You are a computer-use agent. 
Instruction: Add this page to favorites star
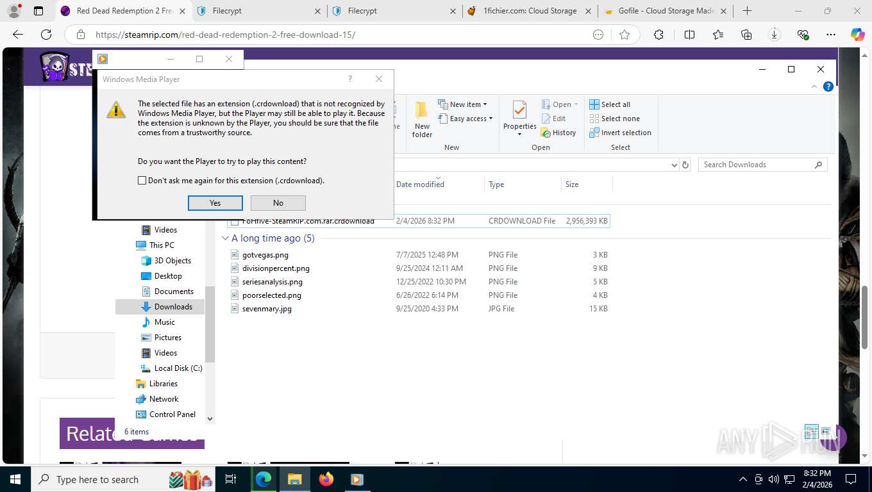(x=625, y=35)
